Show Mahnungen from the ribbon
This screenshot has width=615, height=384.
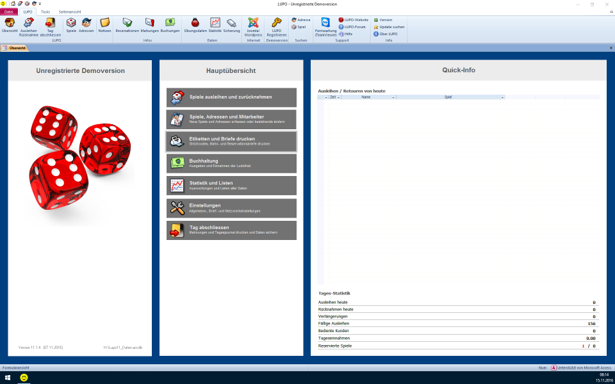click(149, 25)
